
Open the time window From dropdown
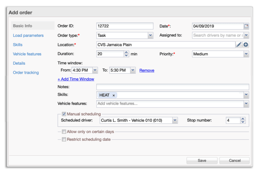point(95,70)
